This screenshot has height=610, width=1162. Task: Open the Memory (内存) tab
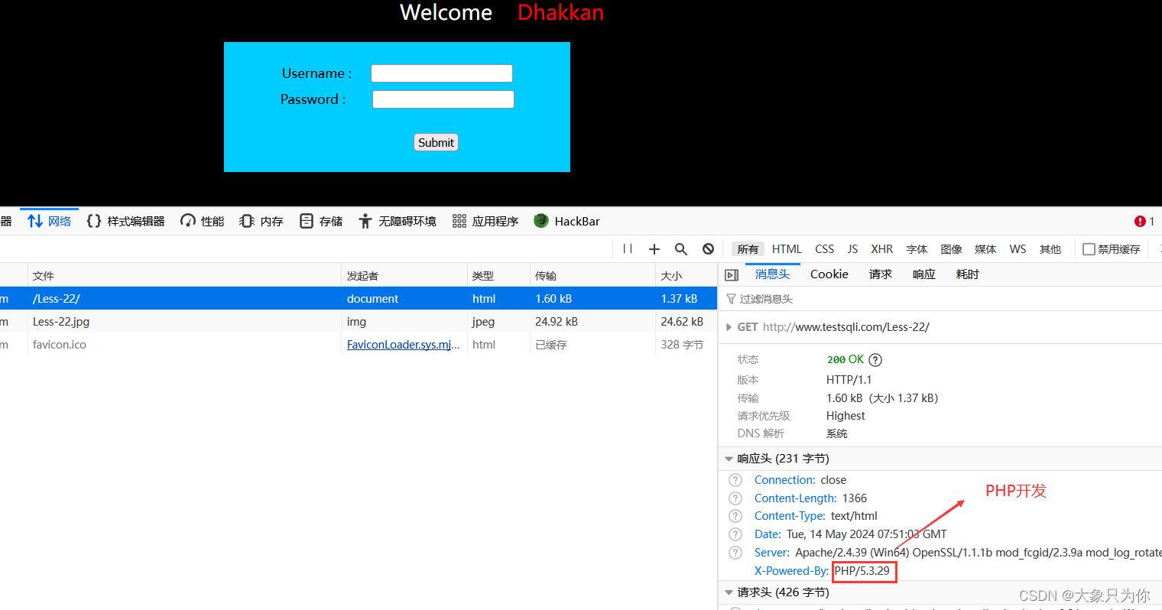pos(261,221)
